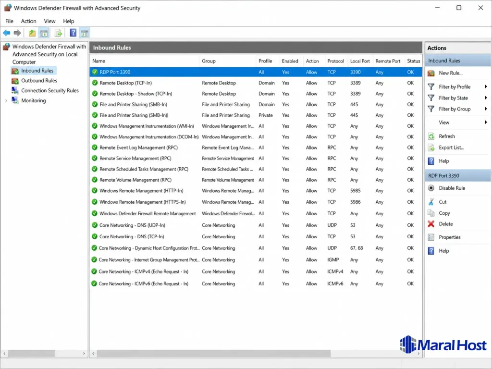This screenshot has width=492, height=369.
Task: Click the Export List toolbar icon
Action: 58,33
